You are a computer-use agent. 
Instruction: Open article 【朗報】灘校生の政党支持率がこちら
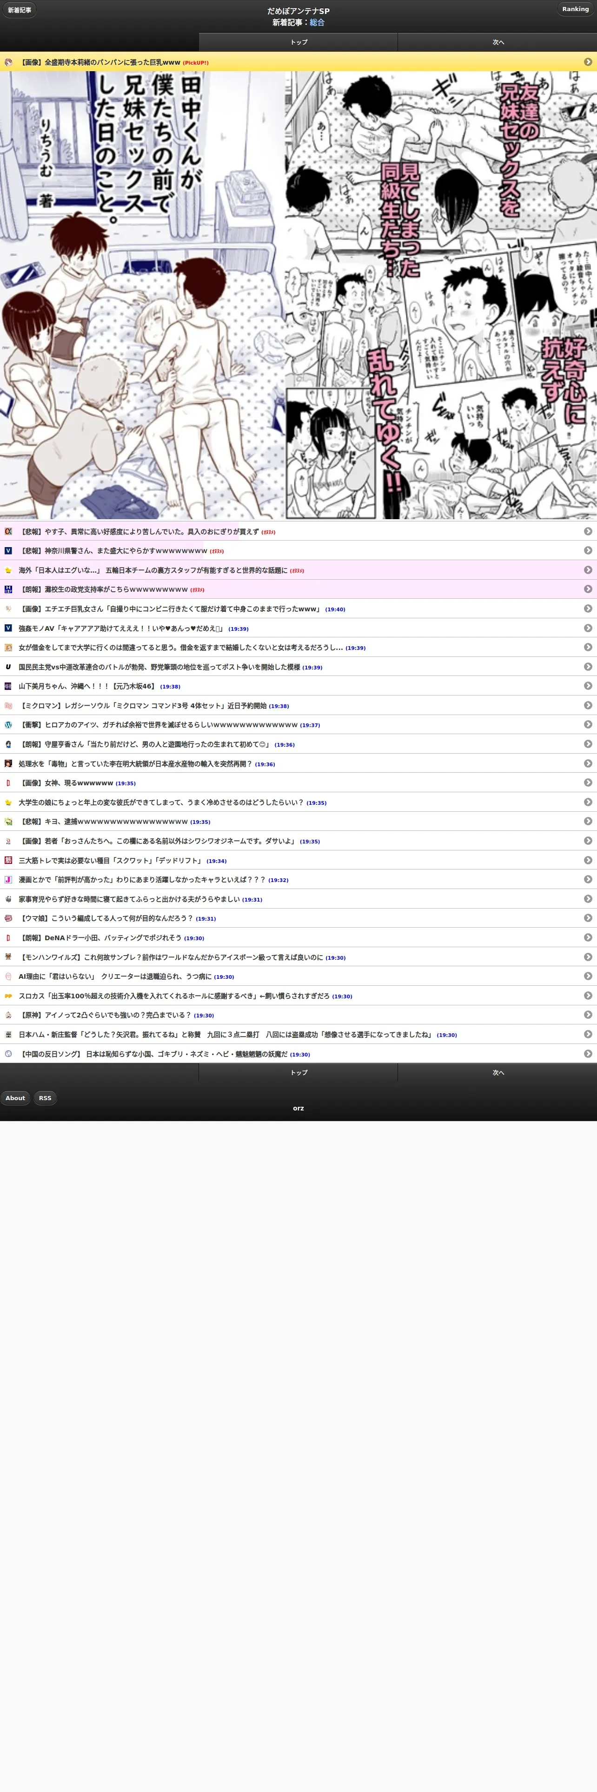click(298, 589)
